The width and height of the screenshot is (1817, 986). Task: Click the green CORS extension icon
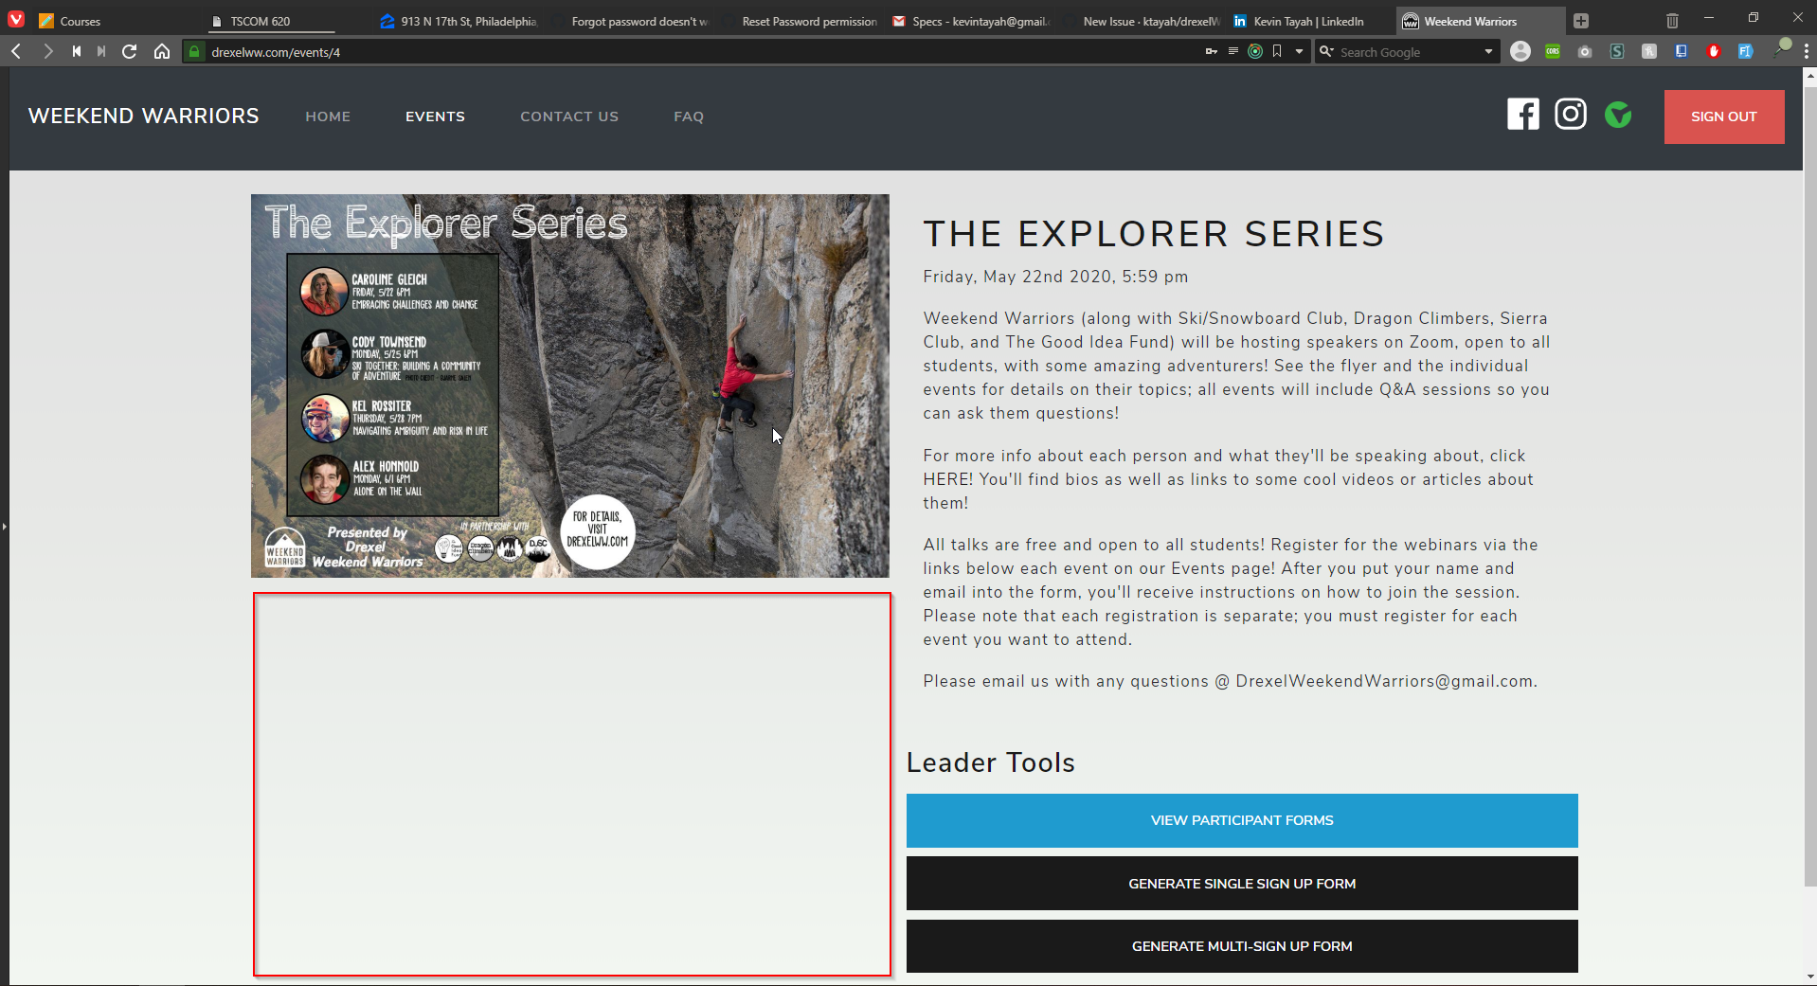[1553, 51]
